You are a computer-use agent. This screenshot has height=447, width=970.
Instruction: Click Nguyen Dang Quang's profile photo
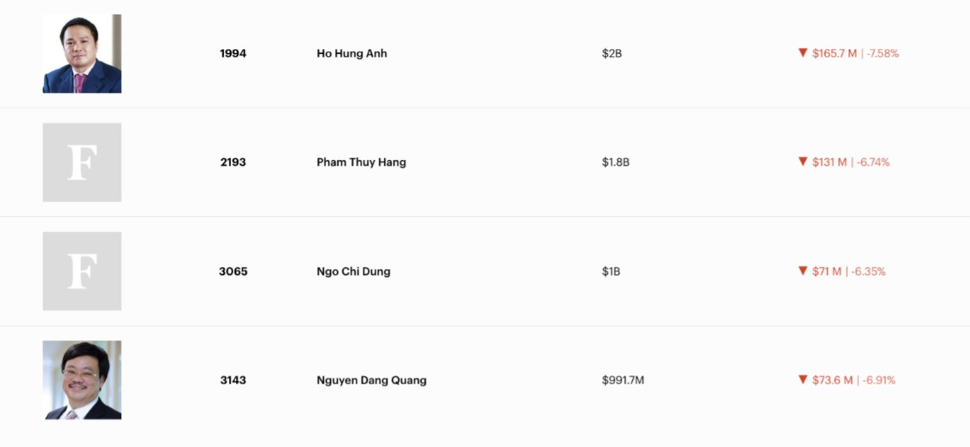82,380
